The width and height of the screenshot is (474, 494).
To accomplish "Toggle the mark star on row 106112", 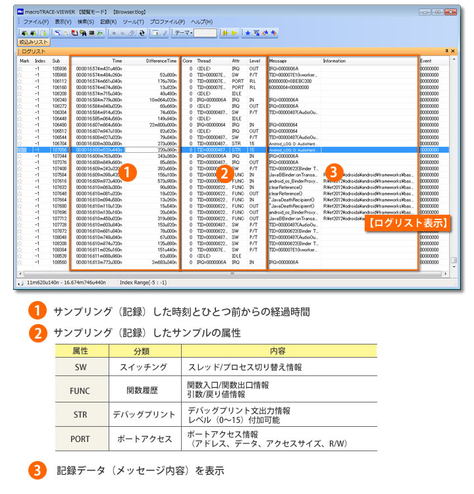I will point(20,81).
